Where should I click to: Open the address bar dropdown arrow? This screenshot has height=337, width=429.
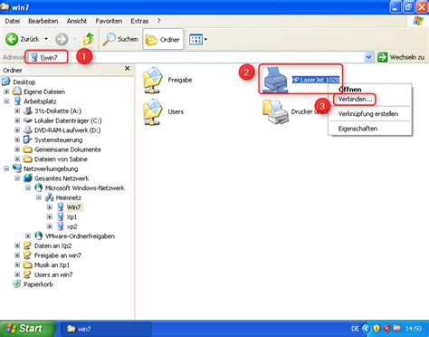tap(368, 57)
